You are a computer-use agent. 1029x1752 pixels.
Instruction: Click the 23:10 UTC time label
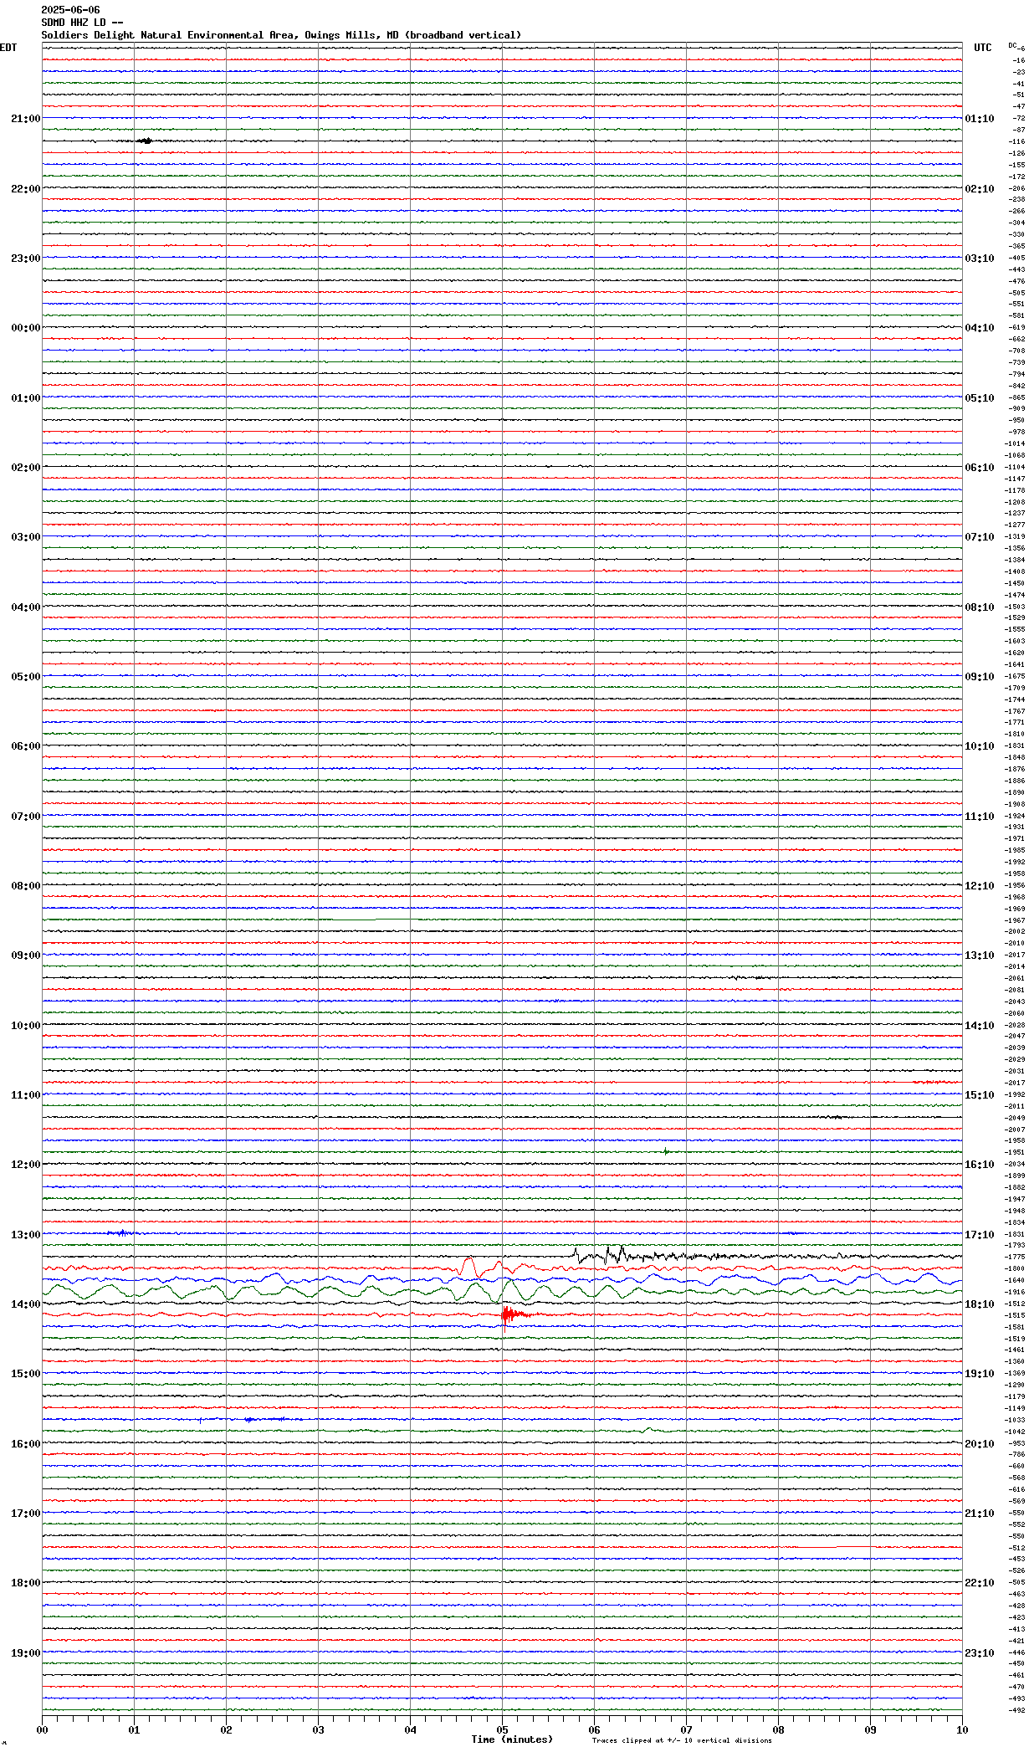click(980, 1653)
